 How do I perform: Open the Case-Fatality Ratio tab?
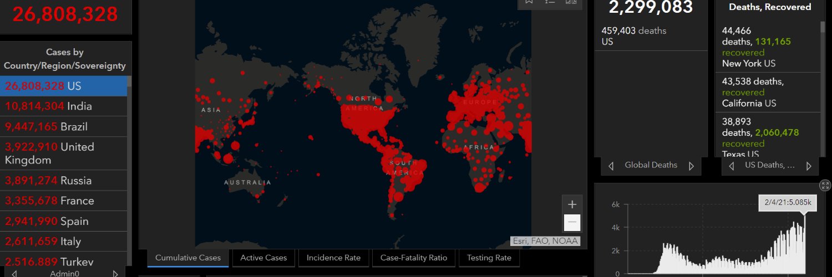tap(414, 258)
